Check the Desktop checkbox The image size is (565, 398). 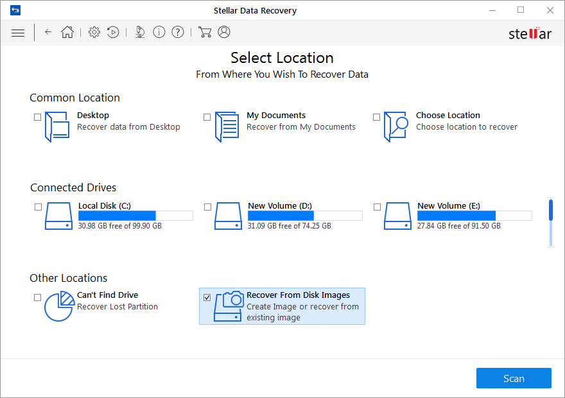point(37,117)
